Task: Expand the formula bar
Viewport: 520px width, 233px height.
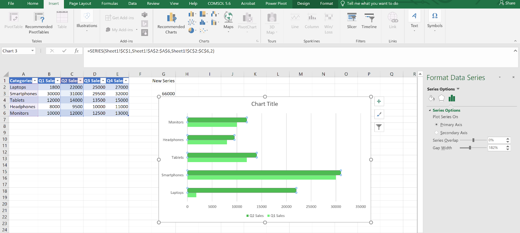Action: [515, 51]
